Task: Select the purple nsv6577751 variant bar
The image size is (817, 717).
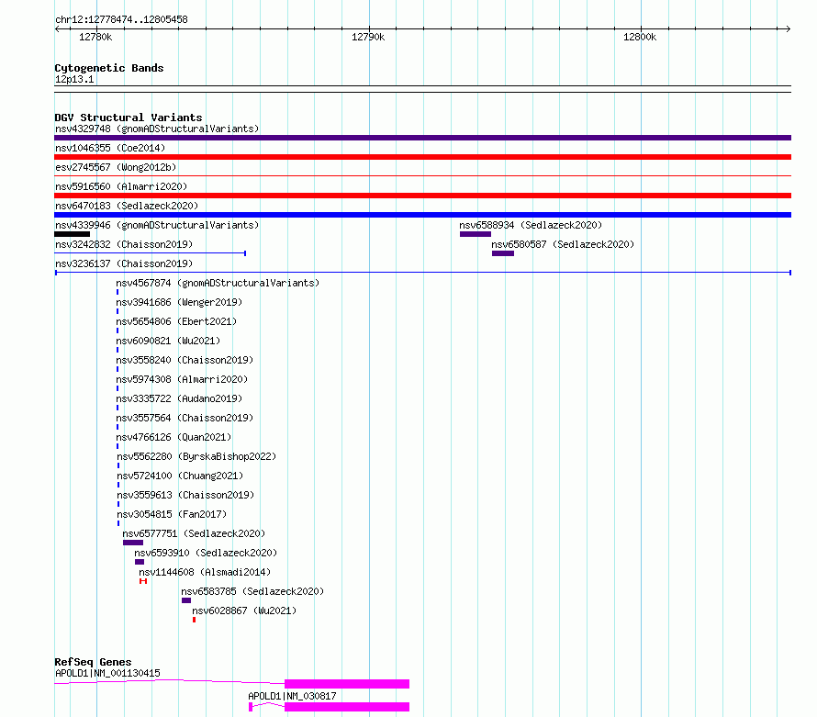Action: click(x=133, y=543)
